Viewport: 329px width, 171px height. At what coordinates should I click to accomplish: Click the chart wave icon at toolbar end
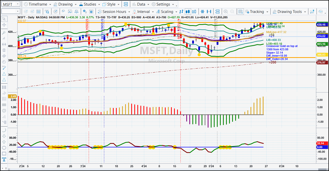coord(320,11)
